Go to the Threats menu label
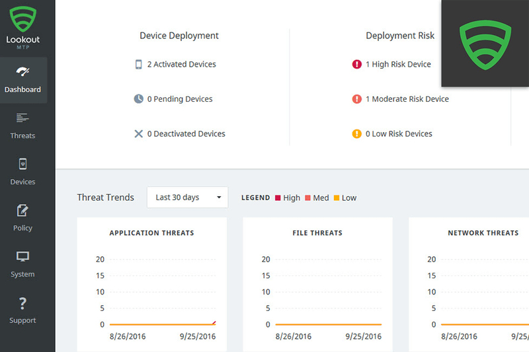Image resolution: width=529 pixels, height=352 pixels. [22, 136]
